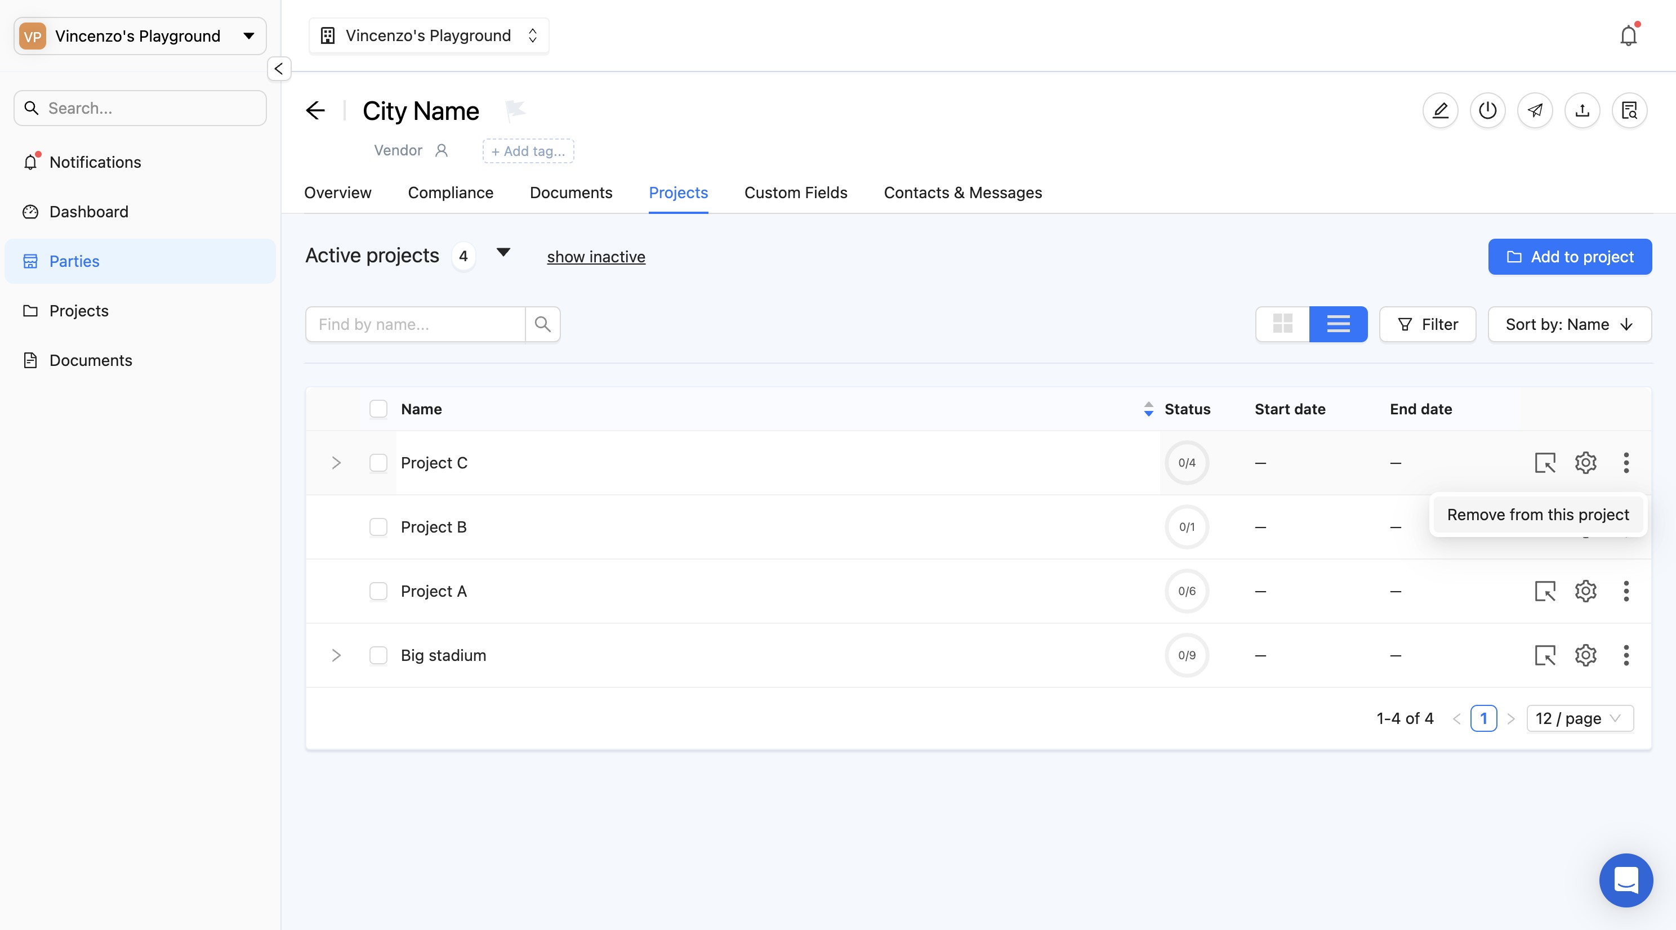Click the show inactive link
Image resolution: width=1676 pixels, height=930 pixels.
[x=595, y=257]
